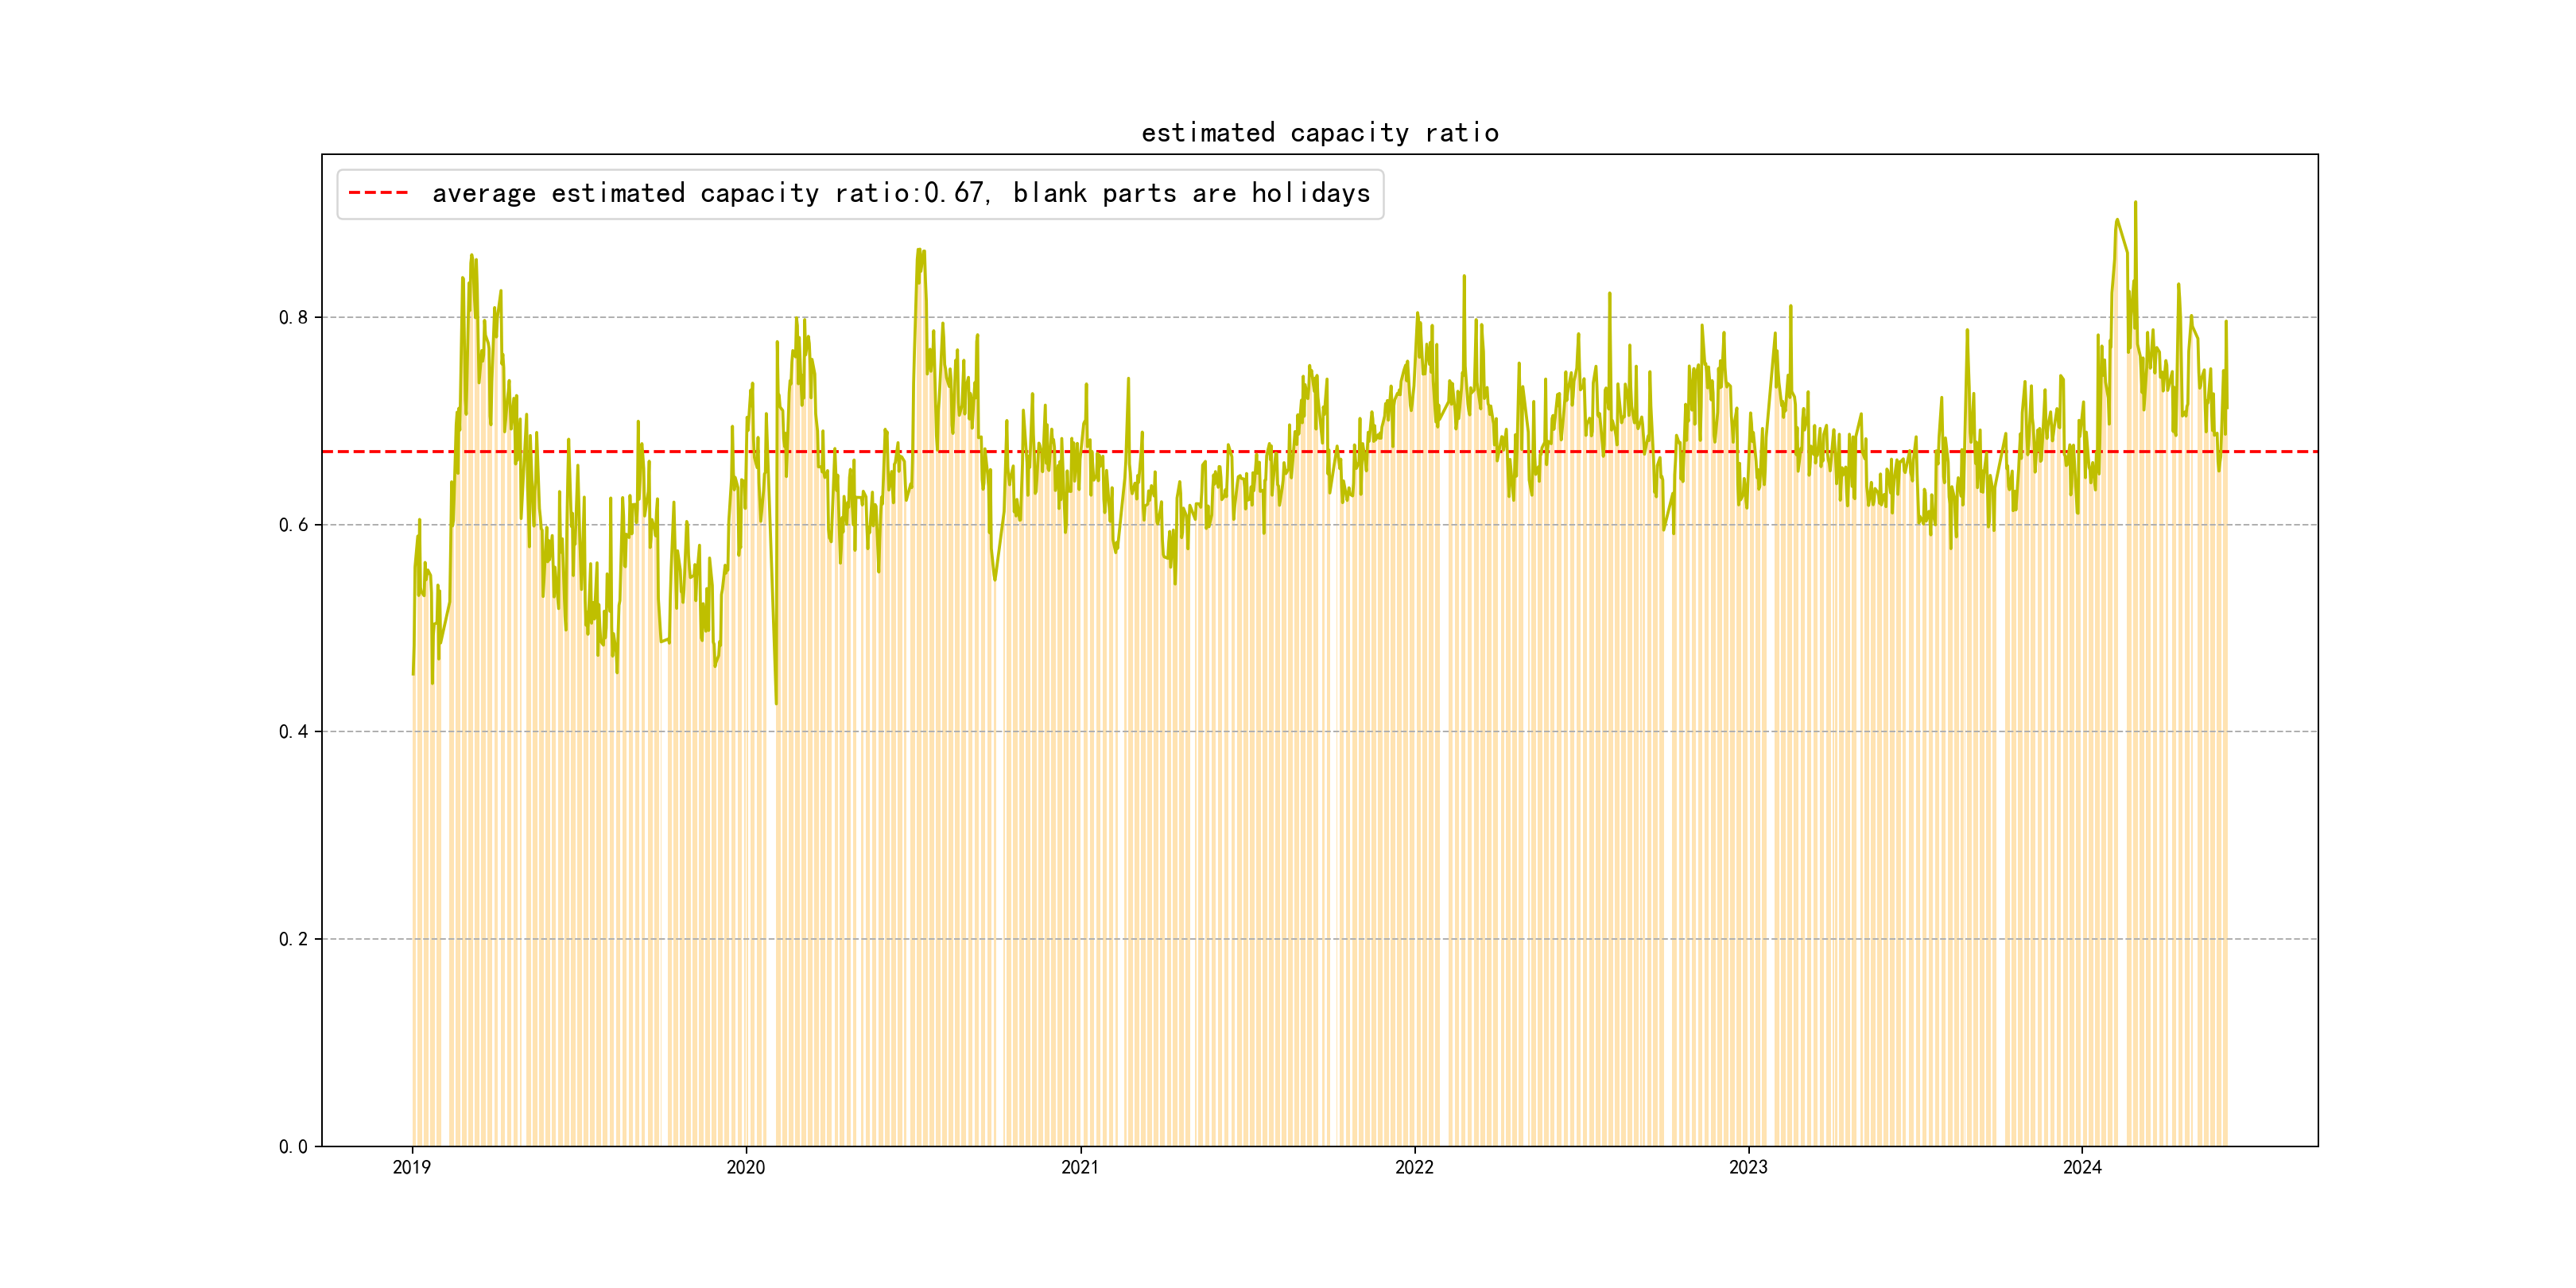Click the highest peak of the line in 2024
Viewport: 2576px width, 1288px height.
[x=2135, y=203]
